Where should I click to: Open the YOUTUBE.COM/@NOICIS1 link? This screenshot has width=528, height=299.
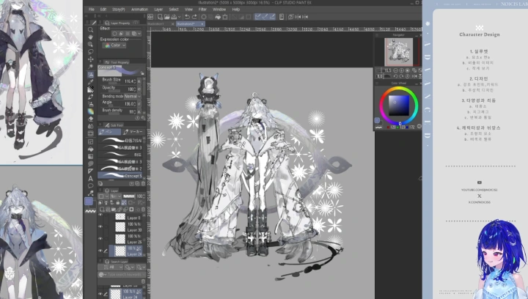tap(479, 190)
